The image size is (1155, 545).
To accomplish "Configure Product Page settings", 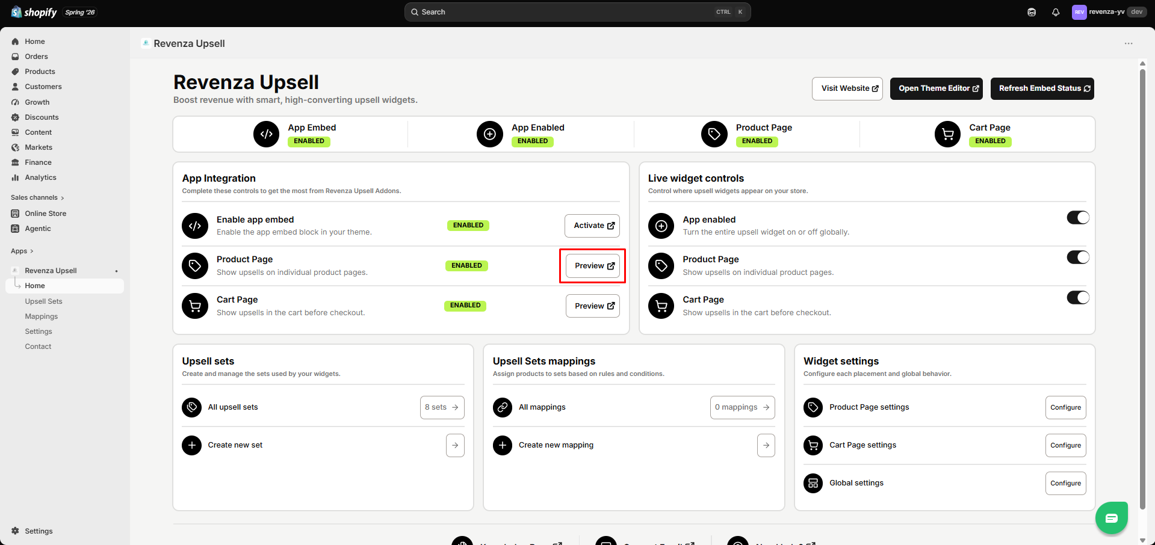I will [1066, 407].
